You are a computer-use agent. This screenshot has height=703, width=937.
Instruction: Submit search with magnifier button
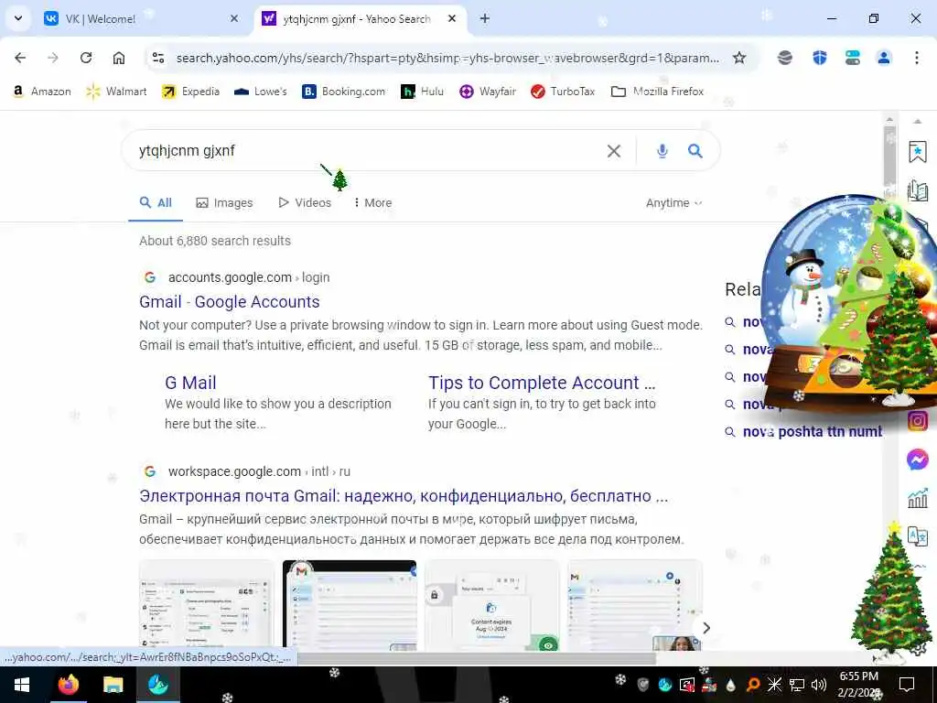(695, 151)
